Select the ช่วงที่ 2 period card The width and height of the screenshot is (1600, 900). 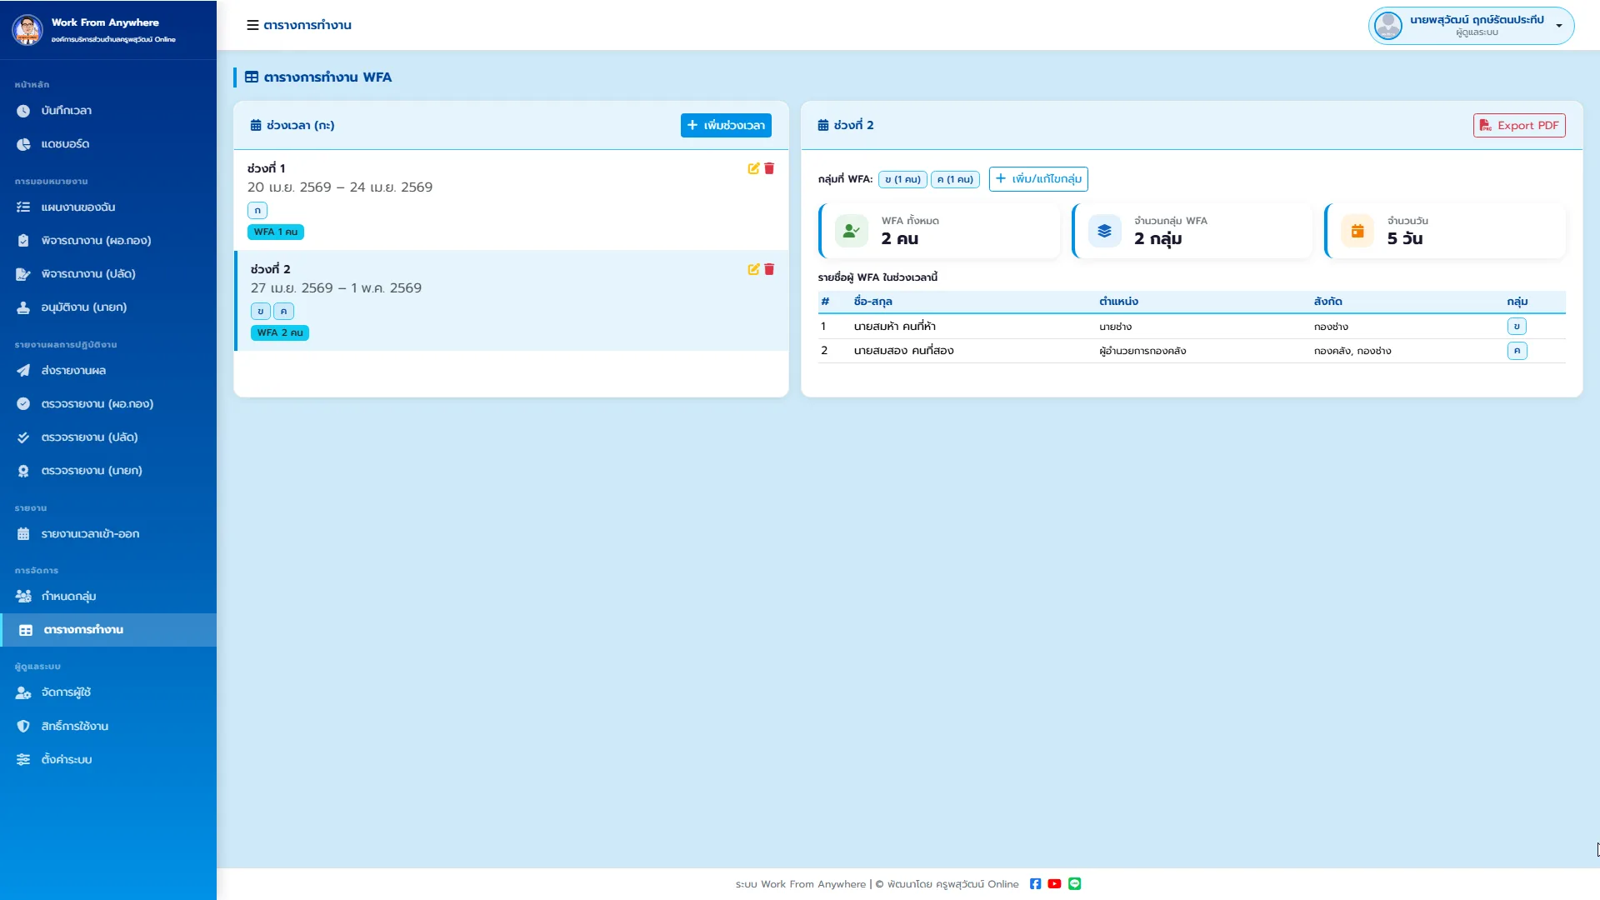click(512, 301)
